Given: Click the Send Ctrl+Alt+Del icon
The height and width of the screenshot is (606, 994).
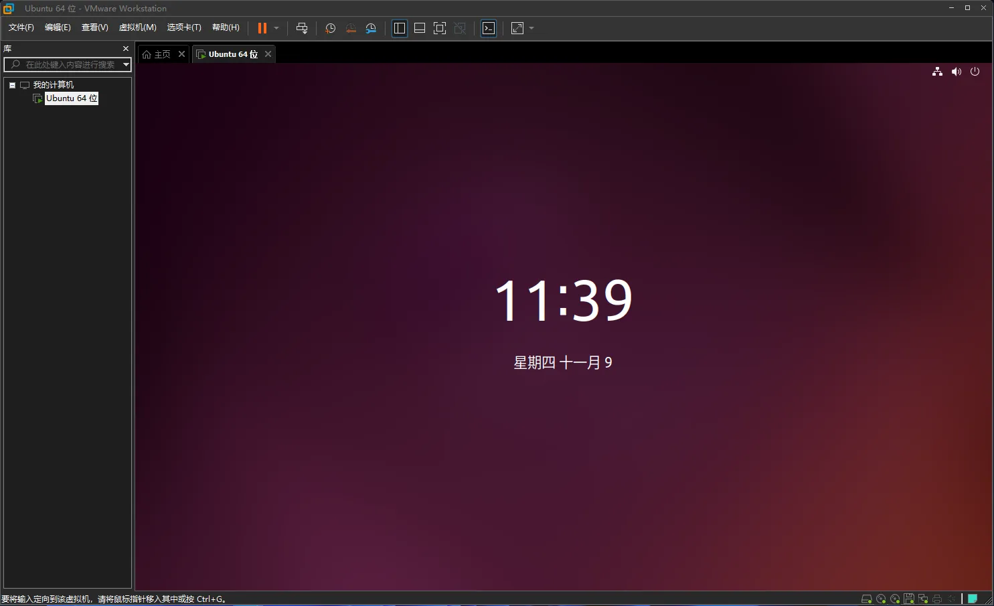Looking at the screenshot, I should pos(303,27).
